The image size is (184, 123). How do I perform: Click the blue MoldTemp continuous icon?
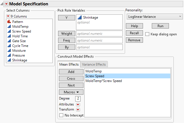pyautogui.click(x=9, y=27)
